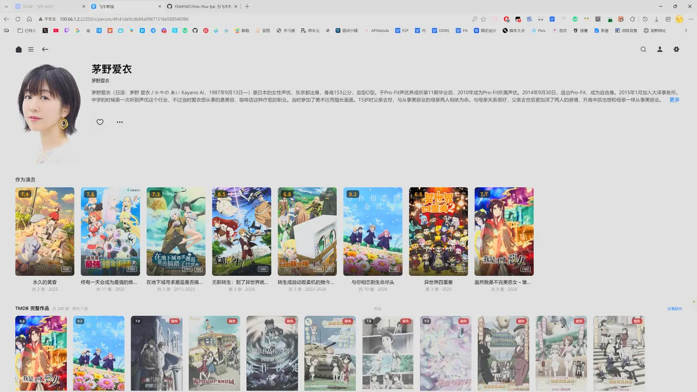
Task: Open the 转生成自动贩卖机的我今... poster
Action: tap(307, 231)
